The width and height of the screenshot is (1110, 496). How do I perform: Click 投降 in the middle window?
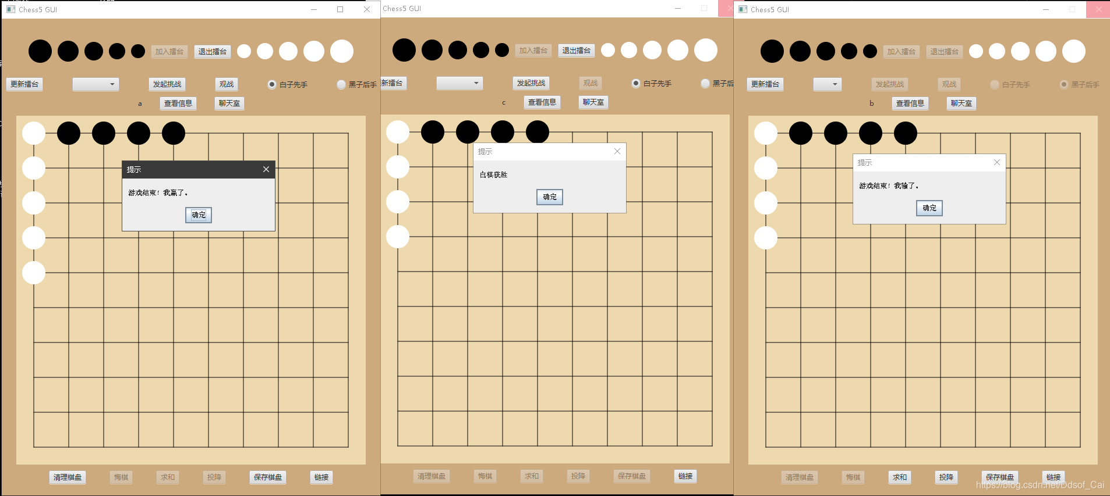click(578, 476)
